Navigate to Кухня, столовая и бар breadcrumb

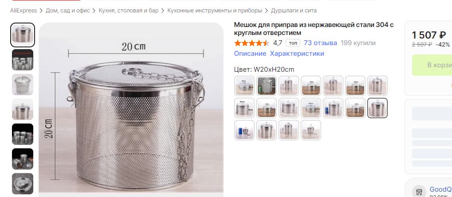(129, 11)
